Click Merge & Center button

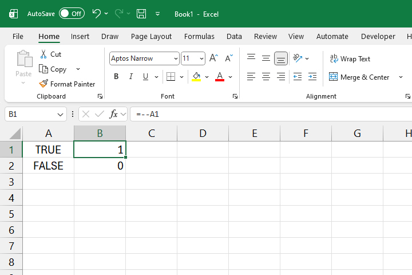tap(359, 77)
